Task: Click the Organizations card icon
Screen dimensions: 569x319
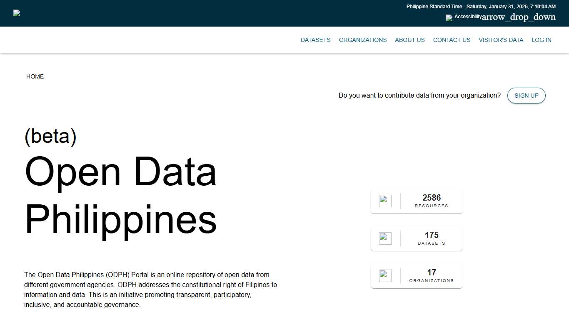Action: click(x=385, y=276)
